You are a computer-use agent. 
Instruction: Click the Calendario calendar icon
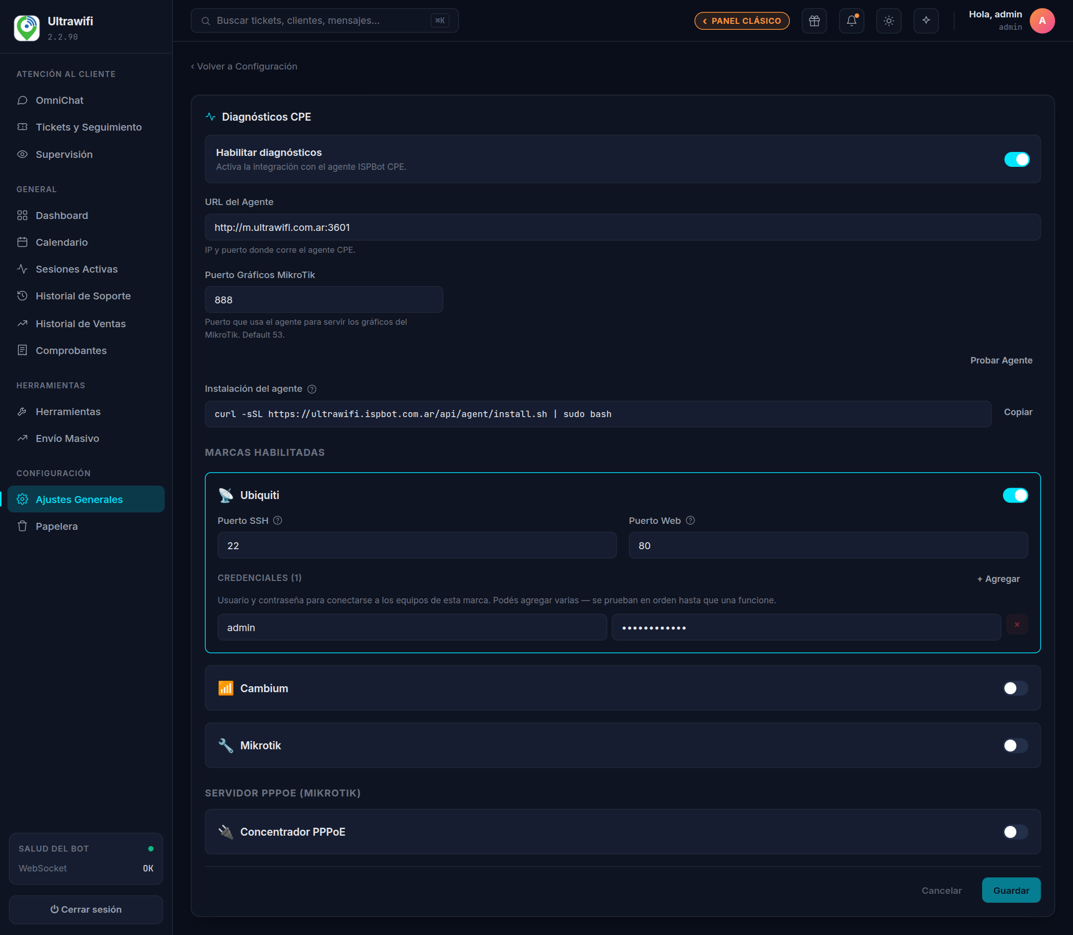(22, 242)
